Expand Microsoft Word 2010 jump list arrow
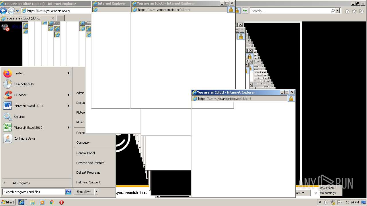367x206 pixels. pos(69,106)
